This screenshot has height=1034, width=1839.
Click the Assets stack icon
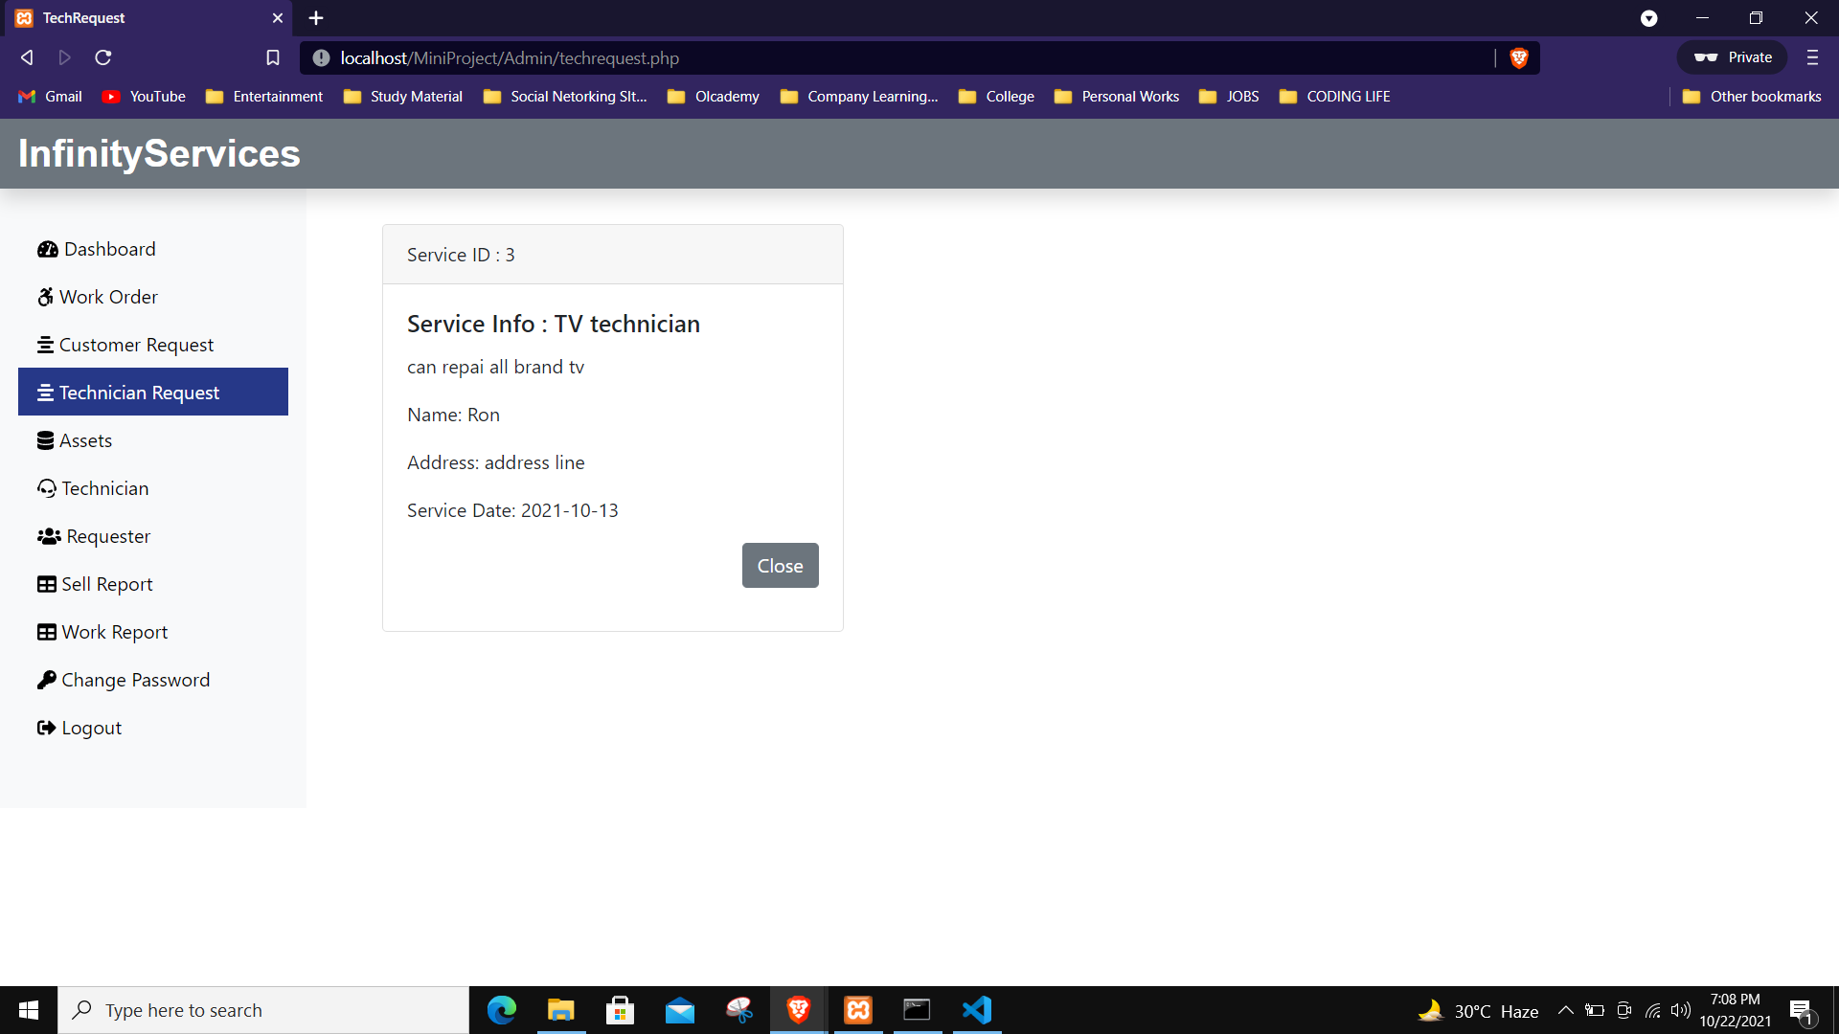pyautogui.click(x=47, y=440)
